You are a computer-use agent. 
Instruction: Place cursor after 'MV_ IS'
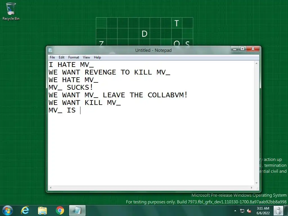(80, 110)
